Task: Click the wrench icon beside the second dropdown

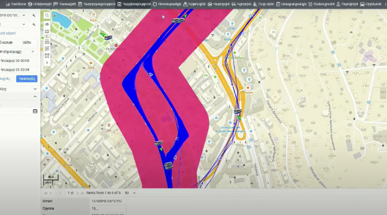Action: 34,24
